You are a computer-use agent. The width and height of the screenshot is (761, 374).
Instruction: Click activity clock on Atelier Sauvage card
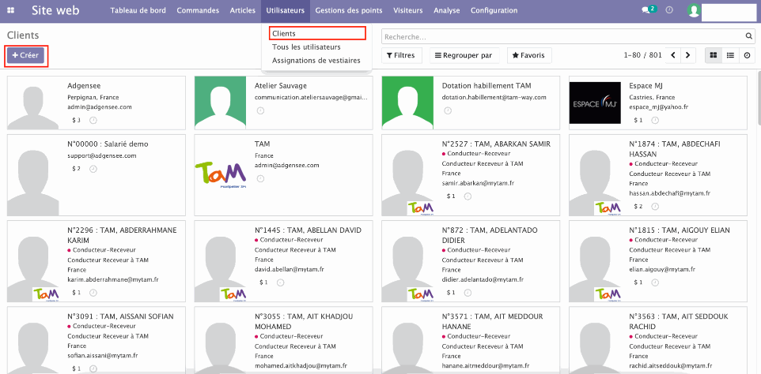[x=260, y=110]
